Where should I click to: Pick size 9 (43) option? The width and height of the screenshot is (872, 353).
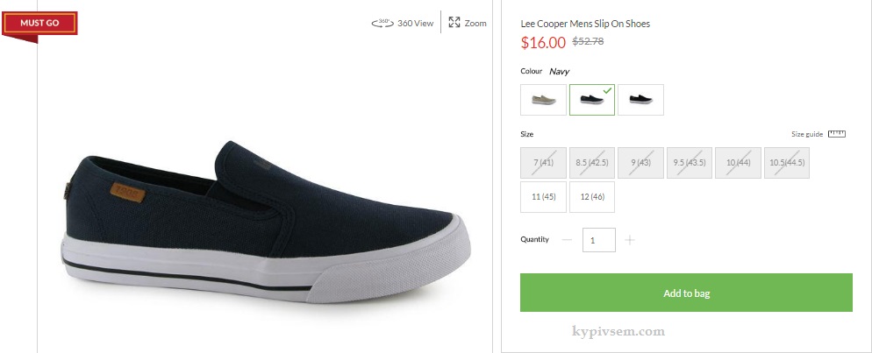pos(640,163)
